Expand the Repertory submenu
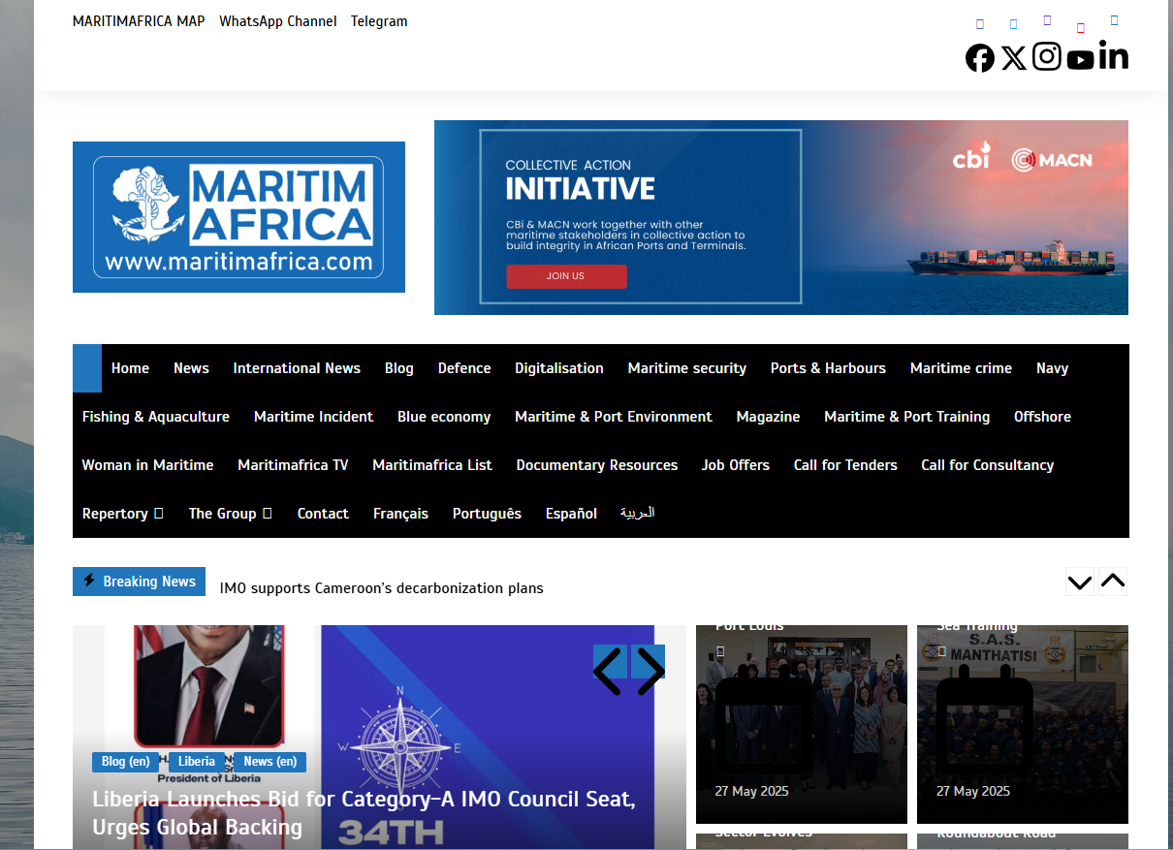This screenshot has height=850, width=1173. point(123,514)
